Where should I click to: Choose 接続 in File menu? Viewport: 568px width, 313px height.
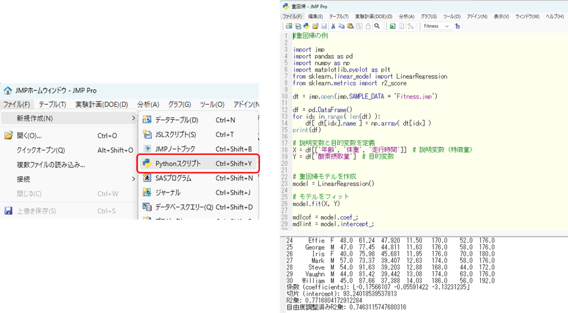(69, 179)
